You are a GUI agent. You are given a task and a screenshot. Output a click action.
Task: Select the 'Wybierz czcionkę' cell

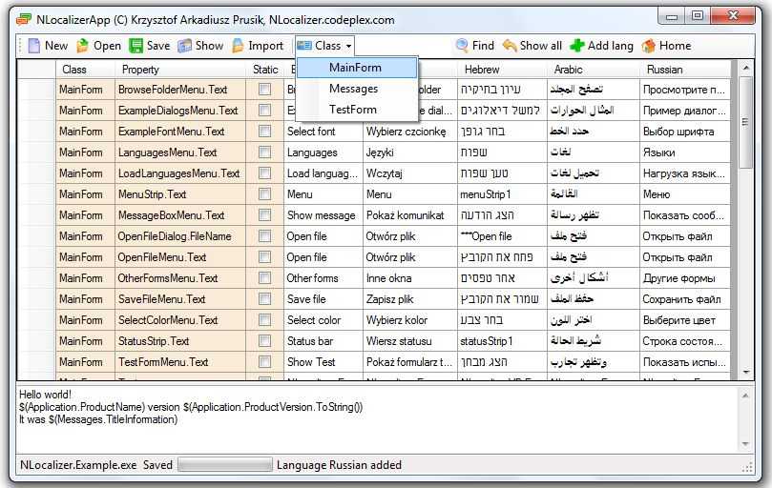410,132
